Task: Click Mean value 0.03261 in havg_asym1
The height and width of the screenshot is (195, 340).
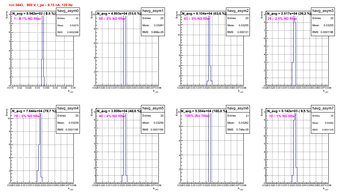Action: [x=159, y=25]
